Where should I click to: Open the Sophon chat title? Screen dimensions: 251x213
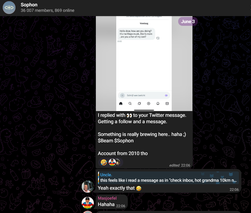point(29,5)
